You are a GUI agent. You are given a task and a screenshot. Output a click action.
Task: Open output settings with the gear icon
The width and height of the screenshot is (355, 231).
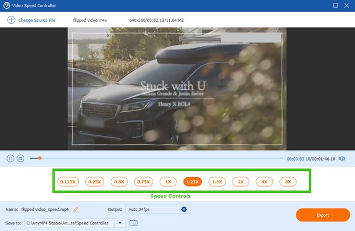(184, 209)
